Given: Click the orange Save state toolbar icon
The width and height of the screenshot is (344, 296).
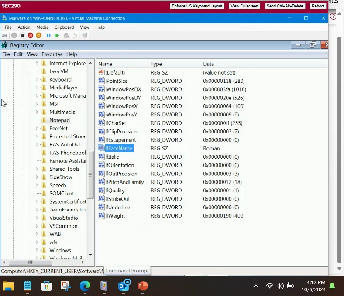Looking at the screenshot, I should (x=38, y=35).
